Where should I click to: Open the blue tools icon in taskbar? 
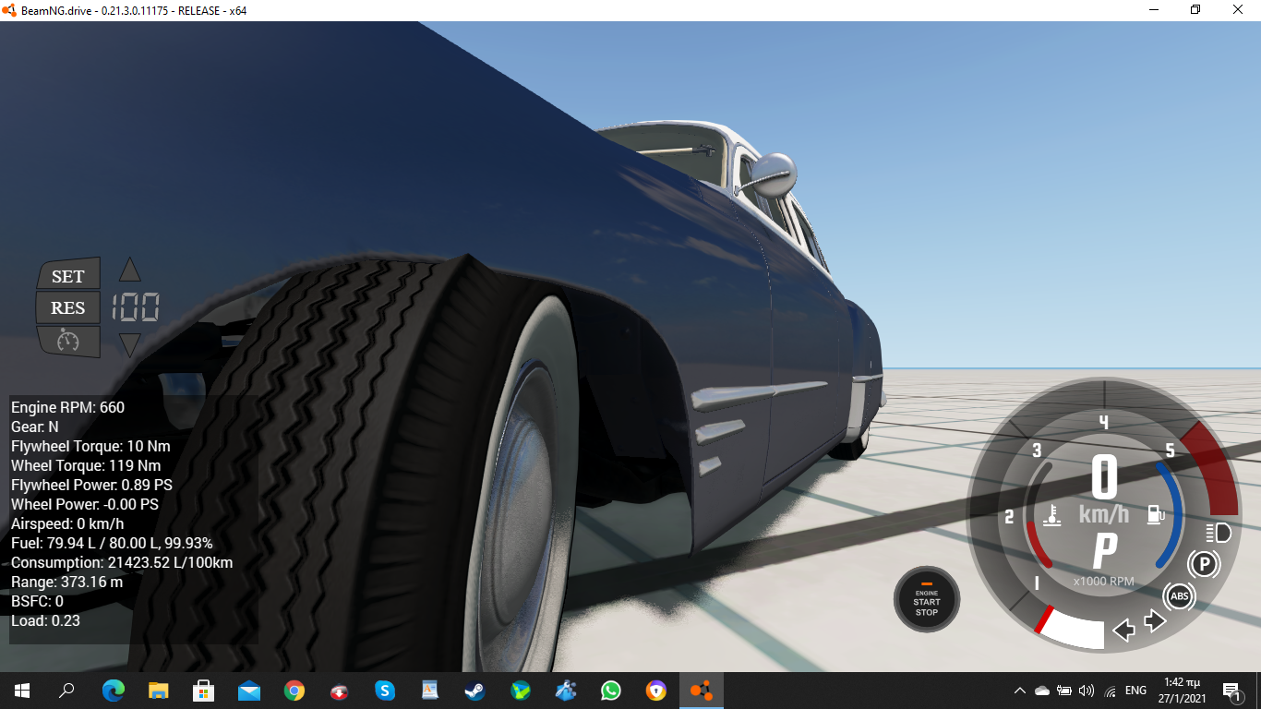pyautogui.click(x=566, y=690)
